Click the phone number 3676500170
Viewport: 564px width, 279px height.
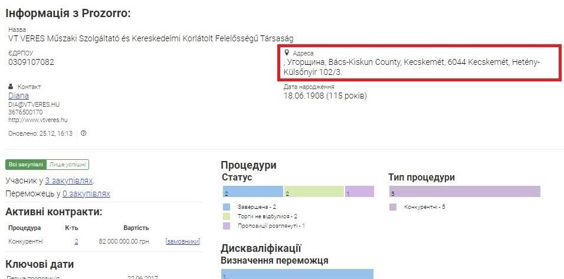(25, 112)
